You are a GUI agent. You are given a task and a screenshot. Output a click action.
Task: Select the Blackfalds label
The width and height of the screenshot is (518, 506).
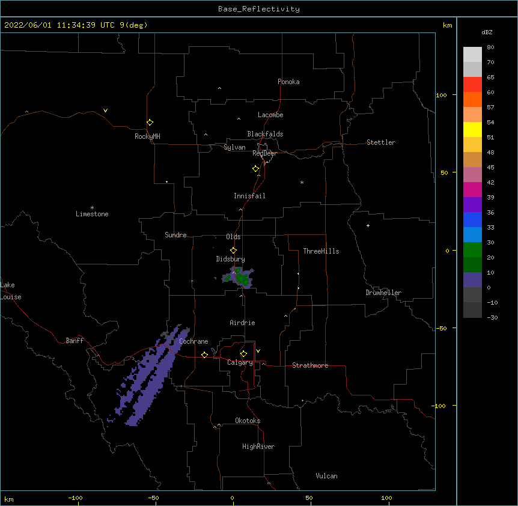click(265, 134)
